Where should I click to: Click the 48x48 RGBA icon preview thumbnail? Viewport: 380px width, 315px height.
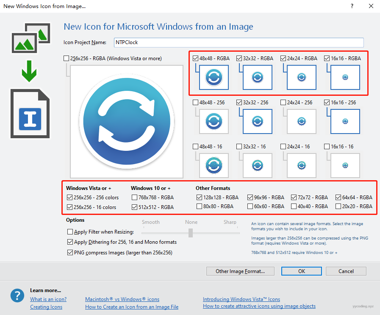point(214,78)
